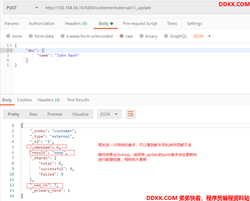Open the response Headers (4) tab

click(49, 100)
